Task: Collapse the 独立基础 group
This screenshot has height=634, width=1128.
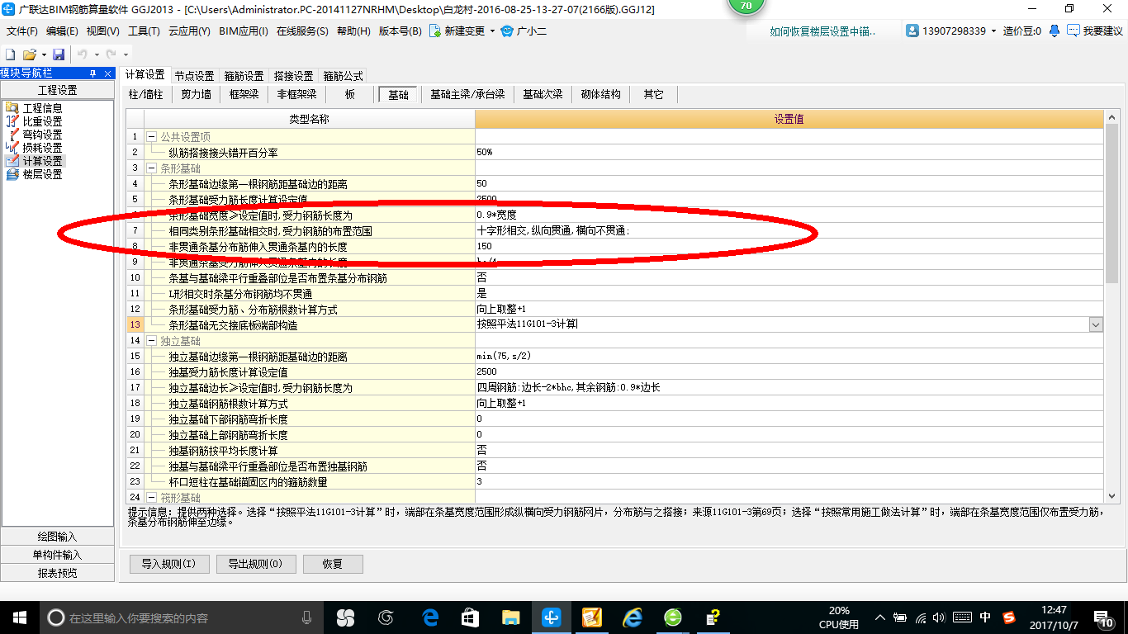Action: (151, 341)
